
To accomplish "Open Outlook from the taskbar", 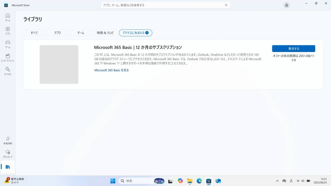I will tap(218, 181).
